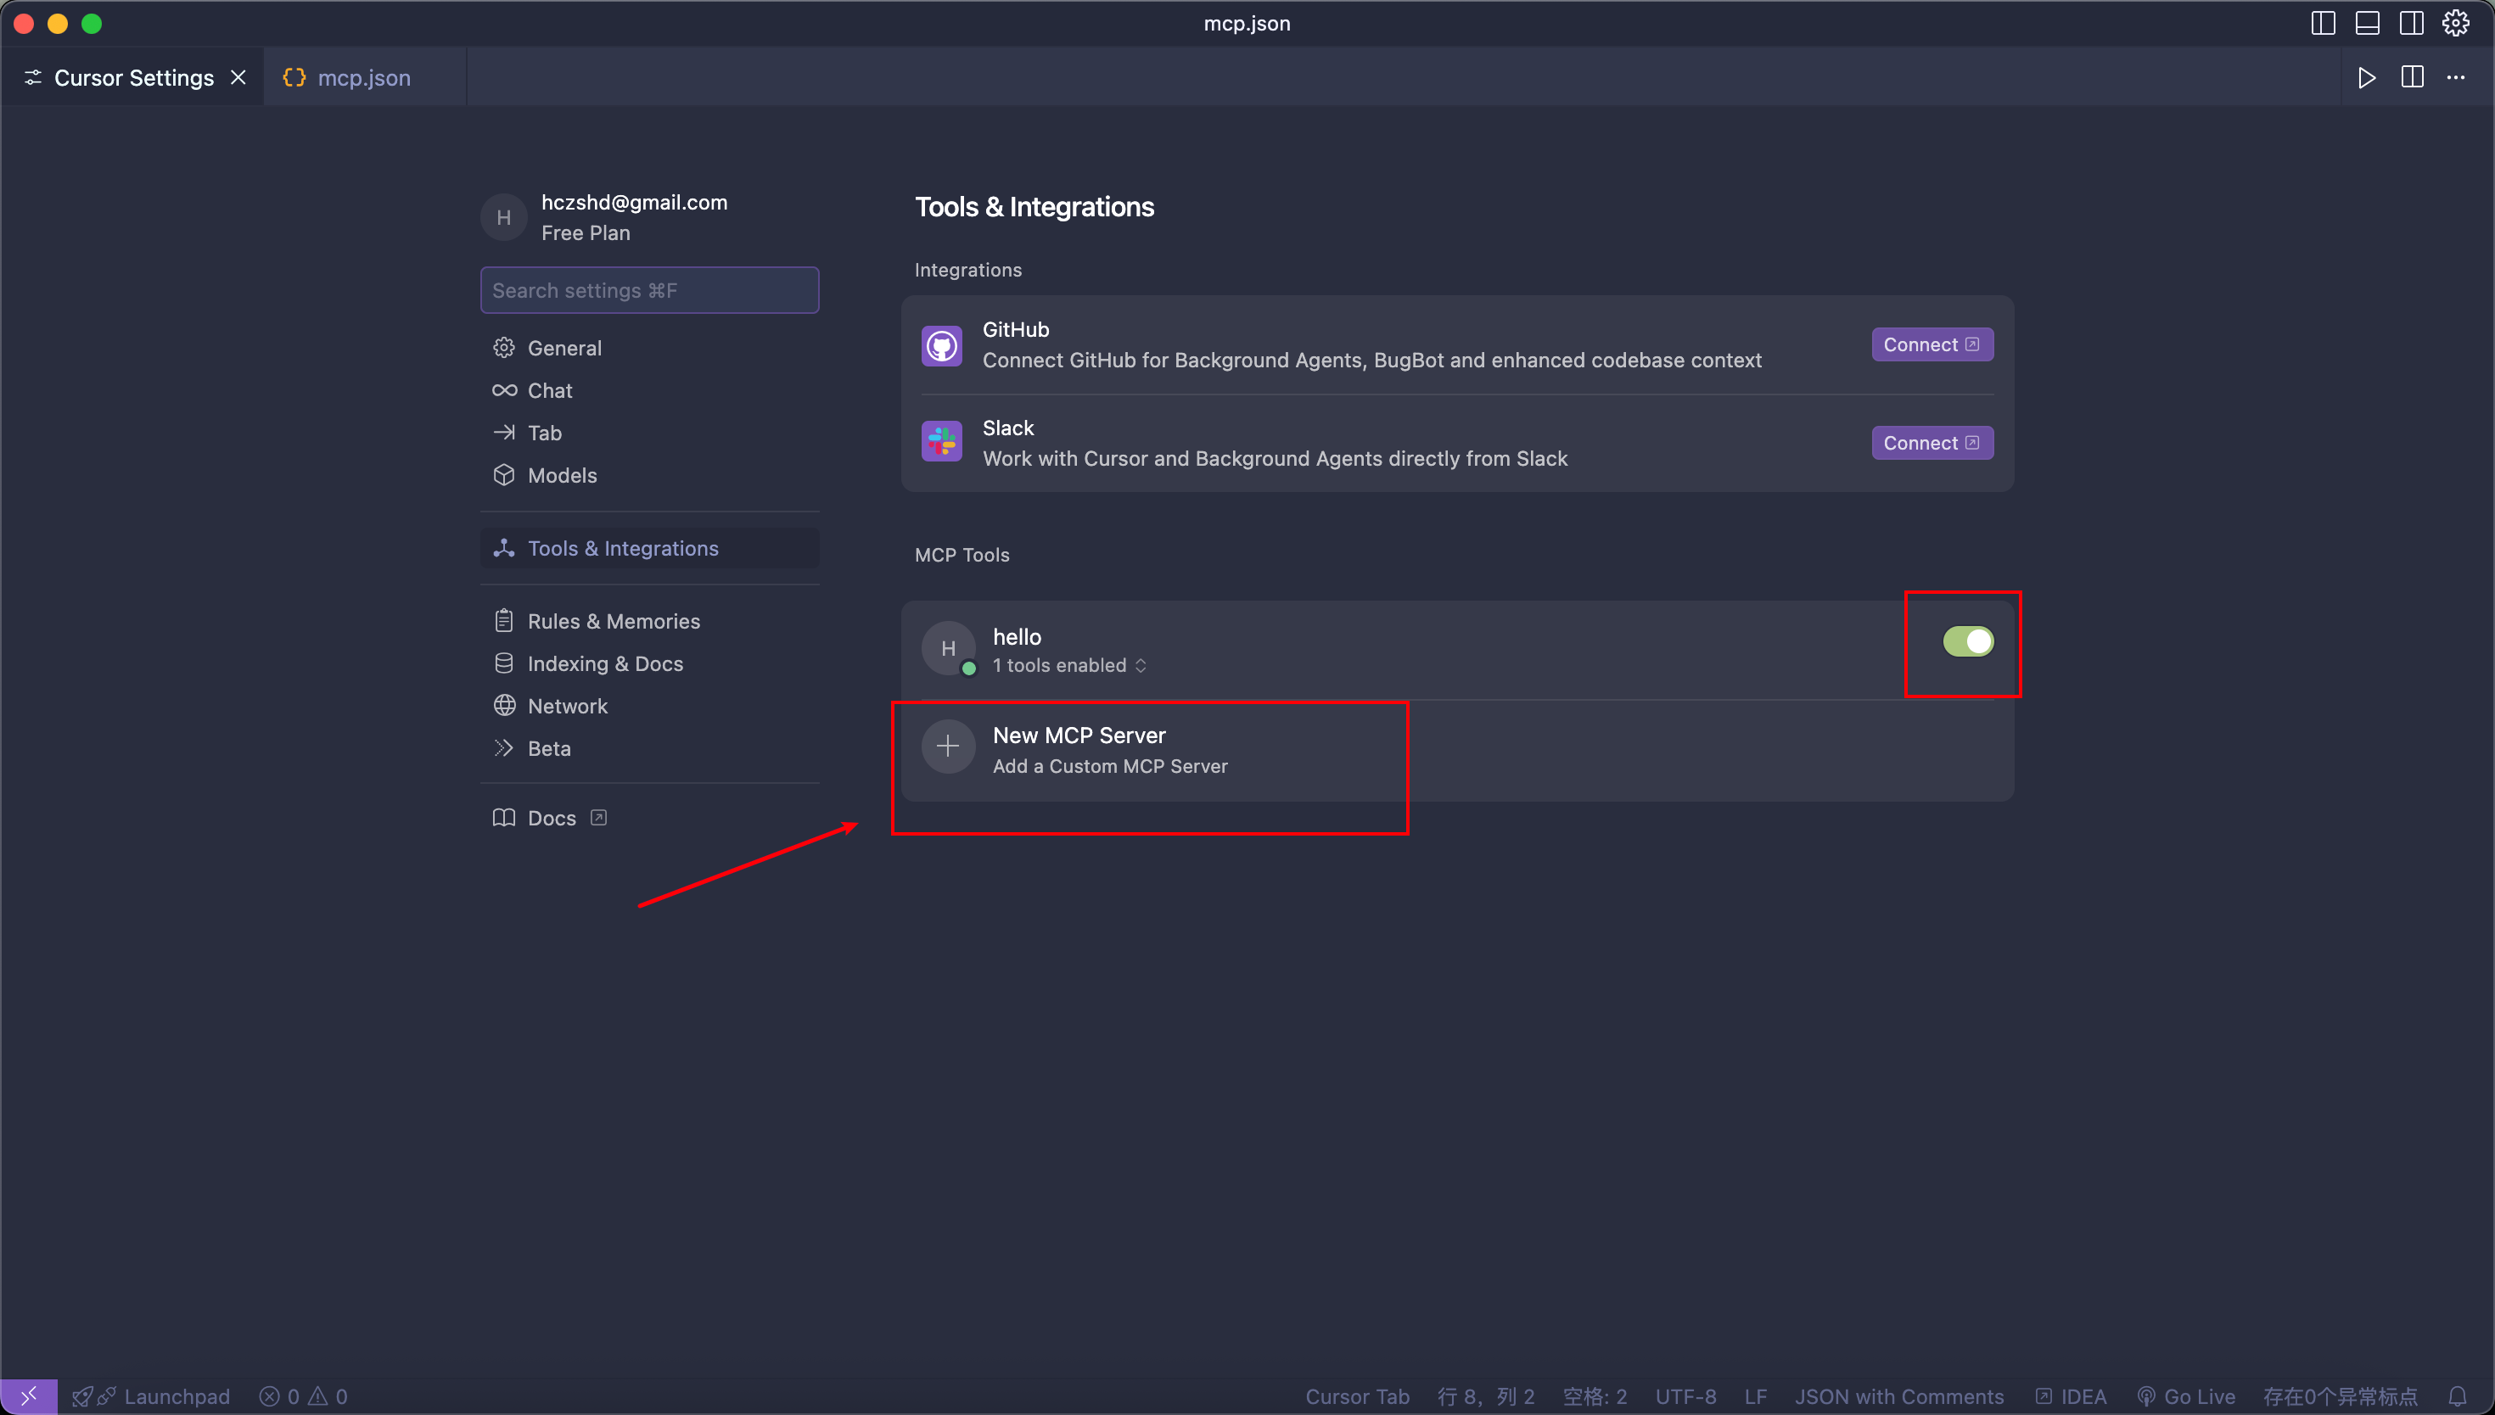Click the IDEA status bar item
The height and width of the screenshot is (1415, 2495).
(2072, 1396)
